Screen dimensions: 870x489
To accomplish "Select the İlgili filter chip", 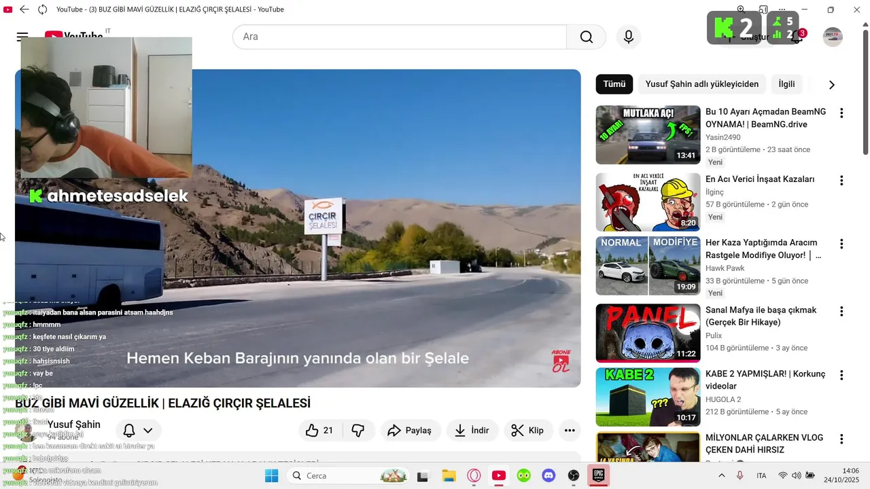I will (786, 84).
